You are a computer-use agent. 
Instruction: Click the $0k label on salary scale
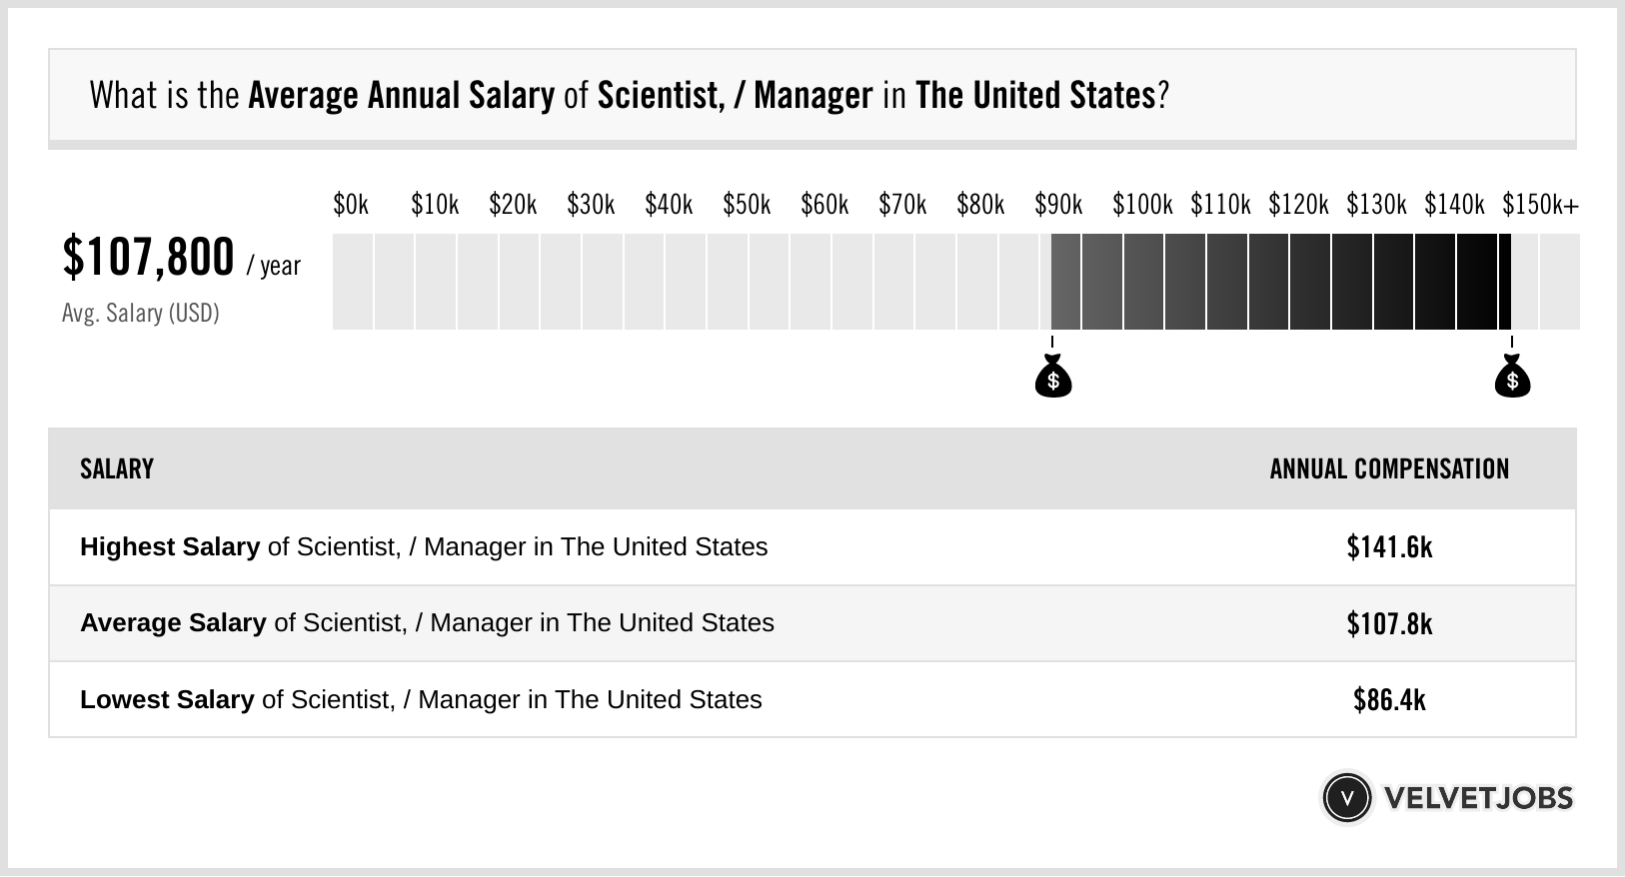point(351,205)
